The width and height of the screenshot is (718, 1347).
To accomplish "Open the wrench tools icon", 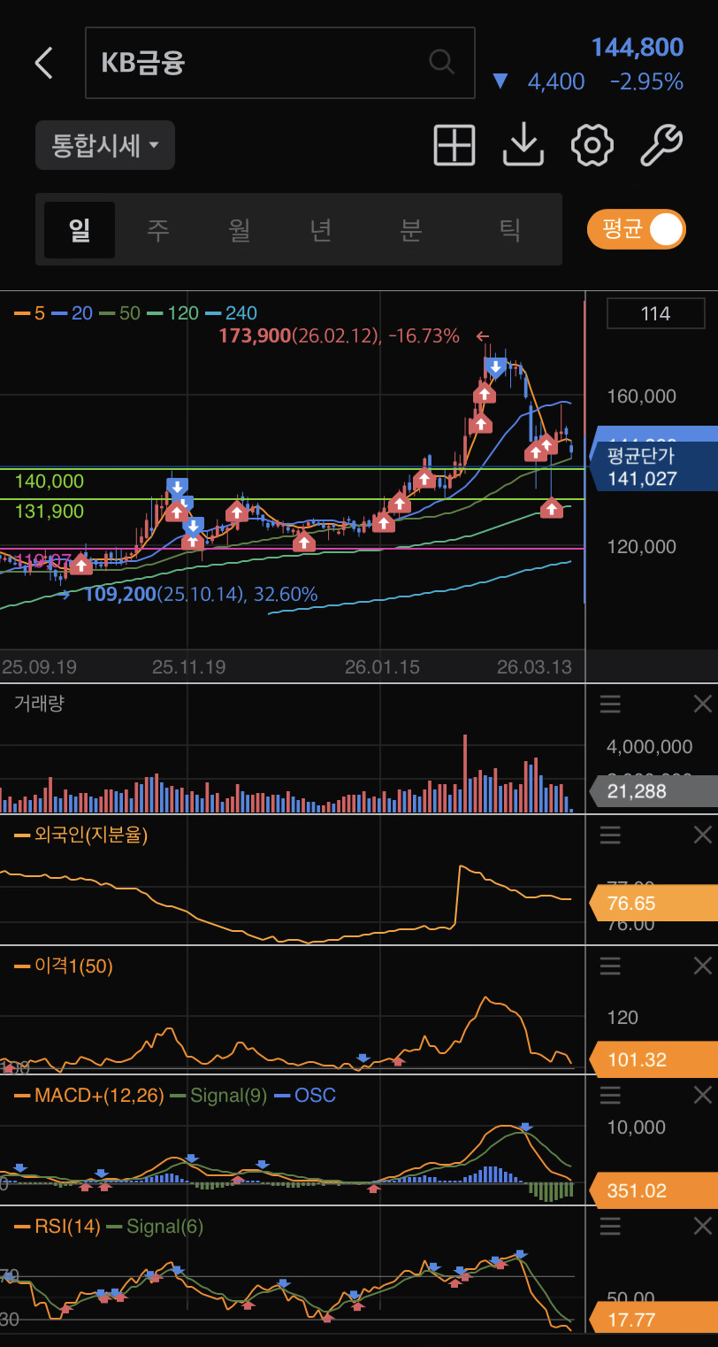I will point(661,145).
